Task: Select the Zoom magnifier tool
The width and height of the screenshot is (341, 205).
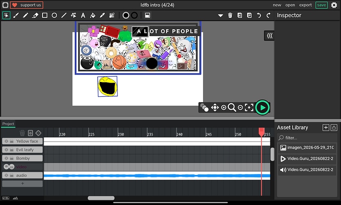Action: pyautogui.click(x=232, y=107)
